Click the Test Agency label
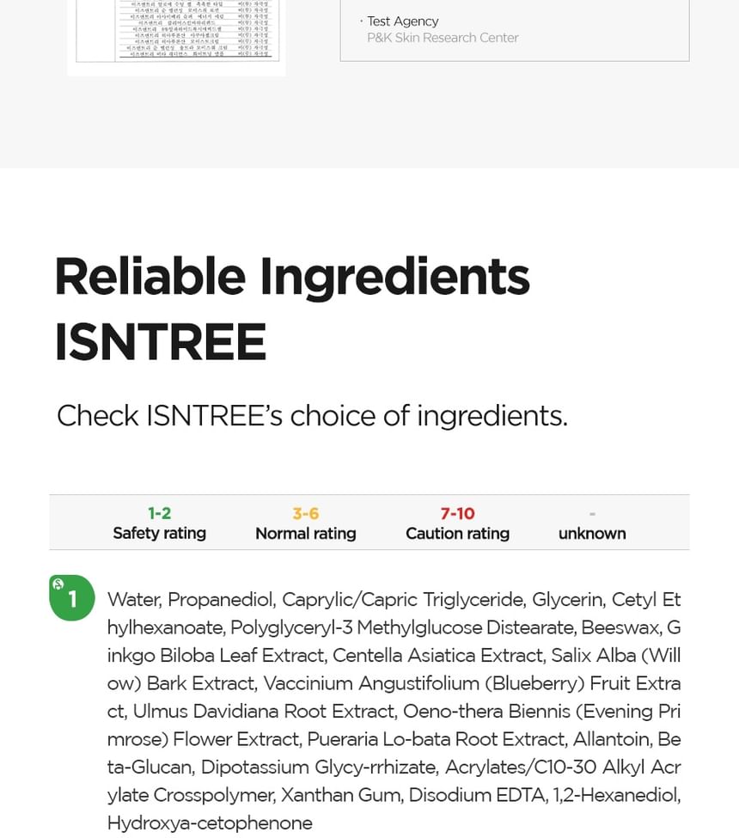 click(x=402, y=21)
